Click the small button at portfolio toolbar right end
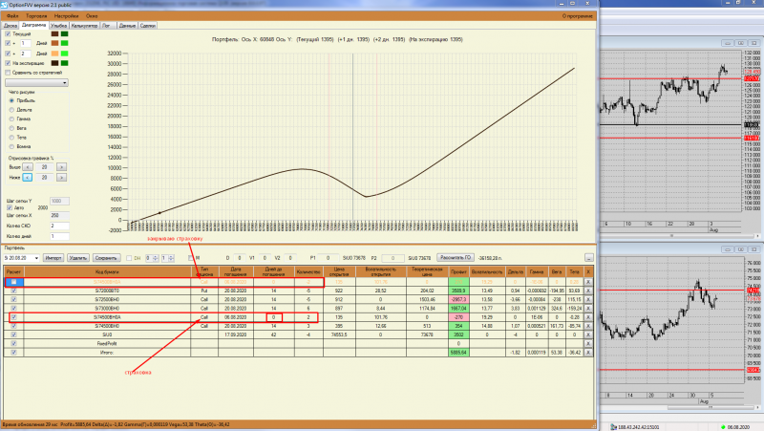This screenshot has width=764, height=431. 589,257
